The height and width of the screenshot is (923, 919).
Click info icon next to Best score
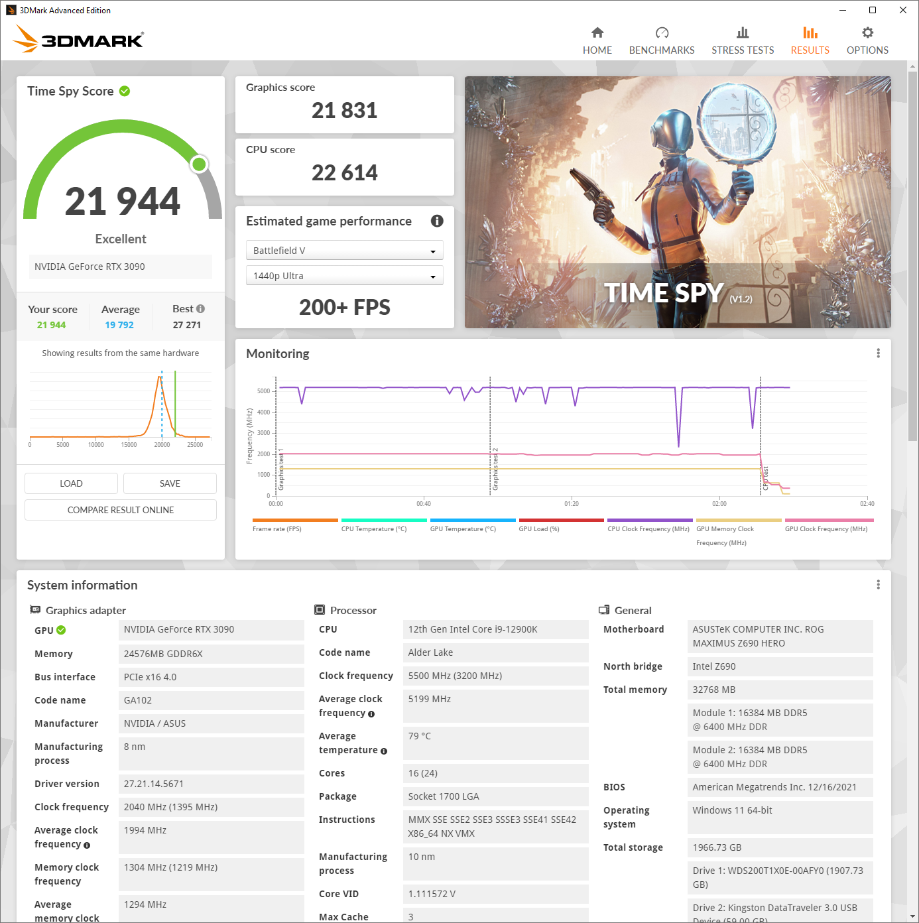click(201, 309)
